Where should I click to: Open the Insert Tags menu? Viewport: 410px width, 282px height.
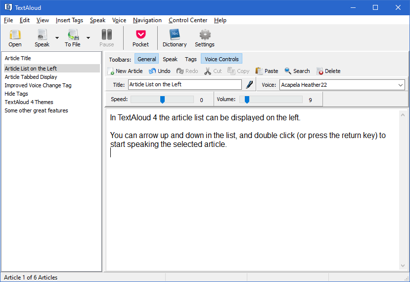[69, 20]
